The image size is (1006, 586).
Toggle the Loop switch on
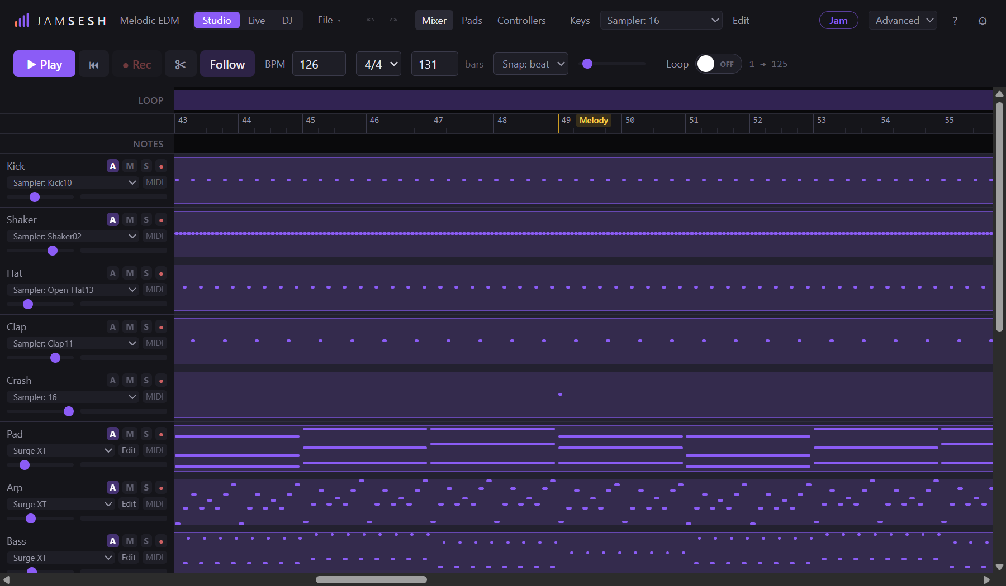(718, 64)
